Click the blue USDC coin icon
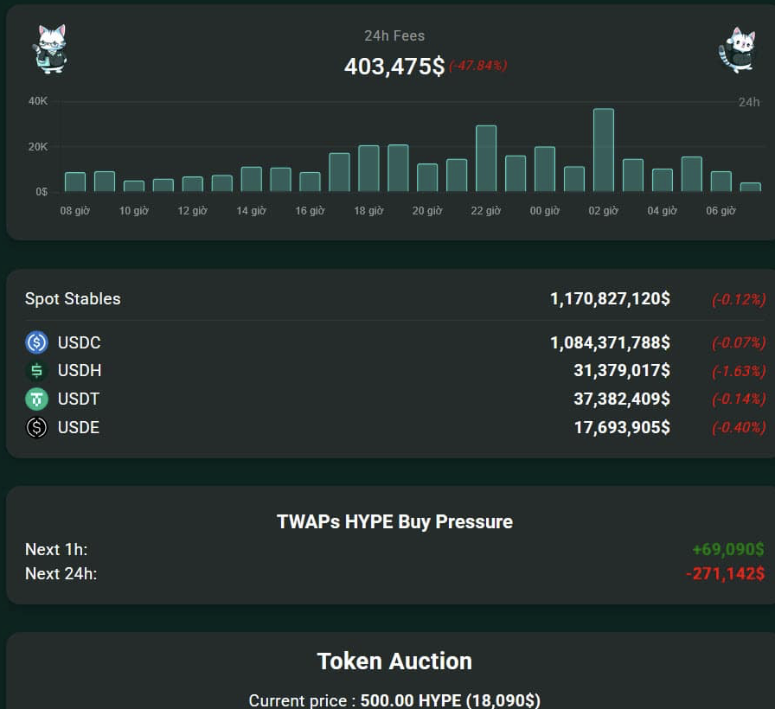The height and width of the screenshot is (709, 775). click(x=36, y=342)
